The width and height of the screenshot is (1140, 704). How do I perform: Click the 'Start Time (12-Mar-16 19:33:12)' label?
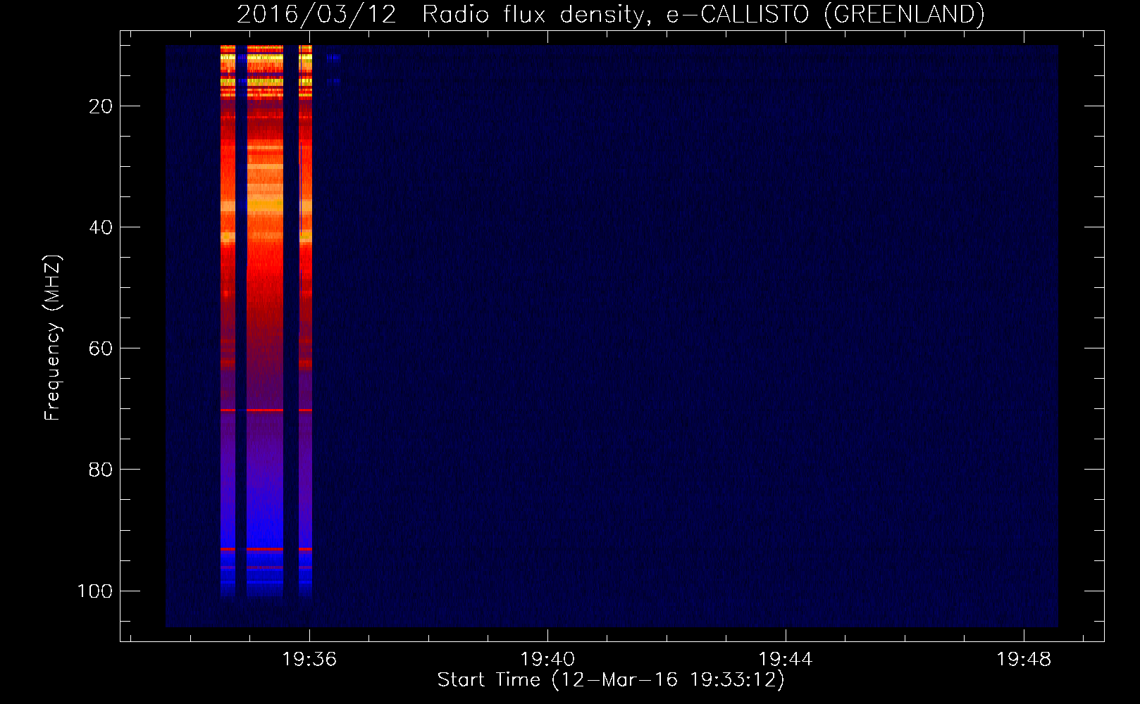tap(611, 680)
